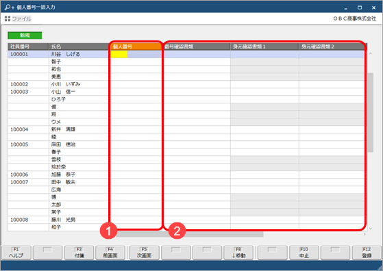Maximize the 個人番号一括入力 window
This screenshot has height=271, width=383.
[360, 8]
